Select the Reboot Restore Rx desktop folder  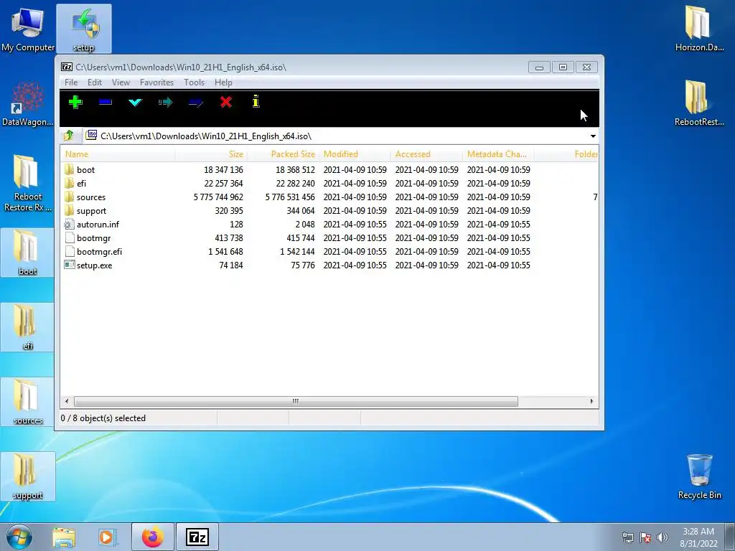coord(28,183)
